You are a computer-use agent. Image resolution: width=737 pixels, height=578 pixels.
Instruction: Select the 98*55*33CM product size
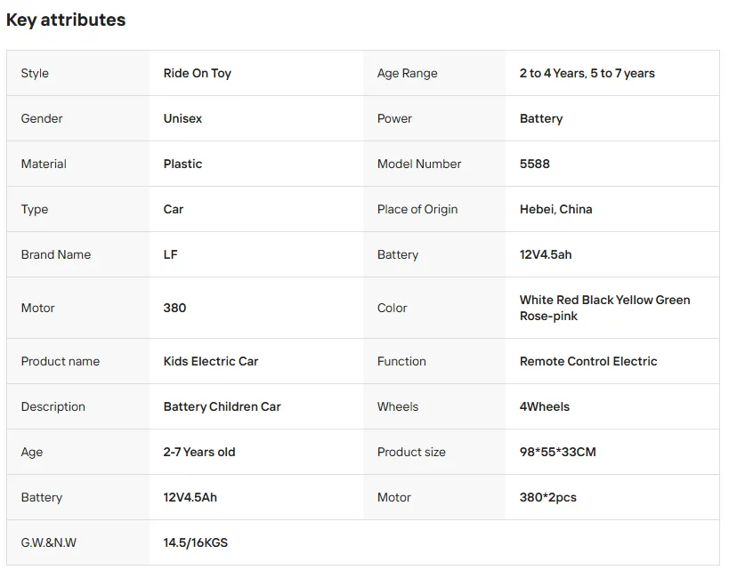point(557,452)
